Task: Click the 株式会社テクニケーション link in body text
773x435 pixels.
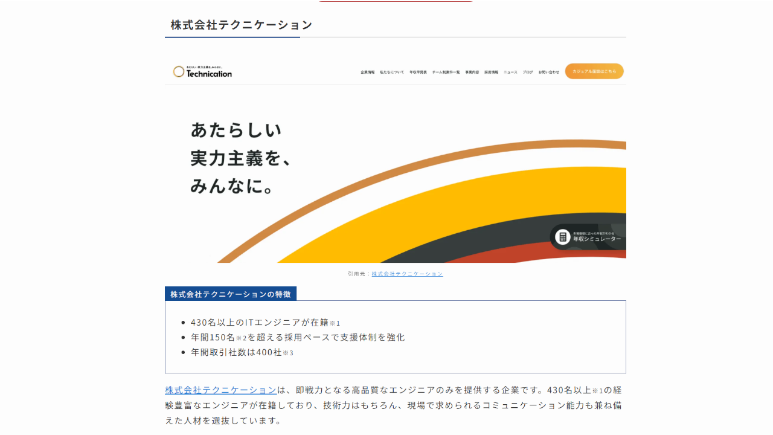Action: [x=219, y=390]
